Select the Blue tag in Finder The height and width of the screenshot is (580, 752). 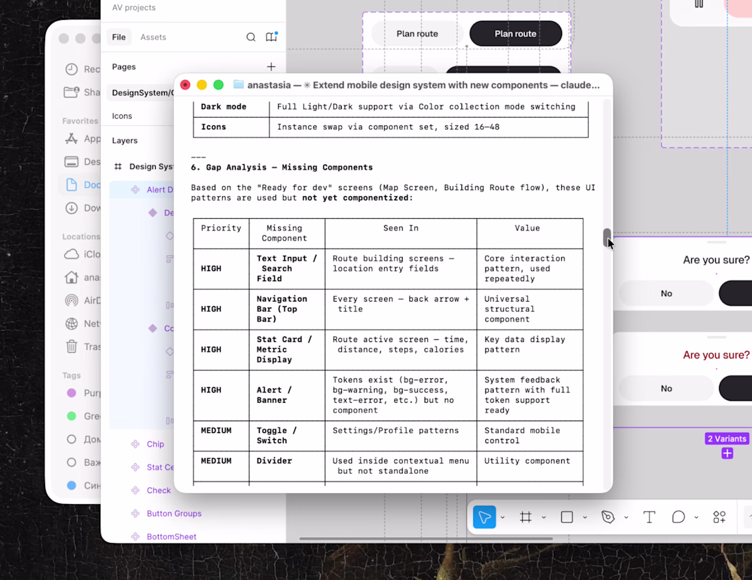[x=83, y=486]
